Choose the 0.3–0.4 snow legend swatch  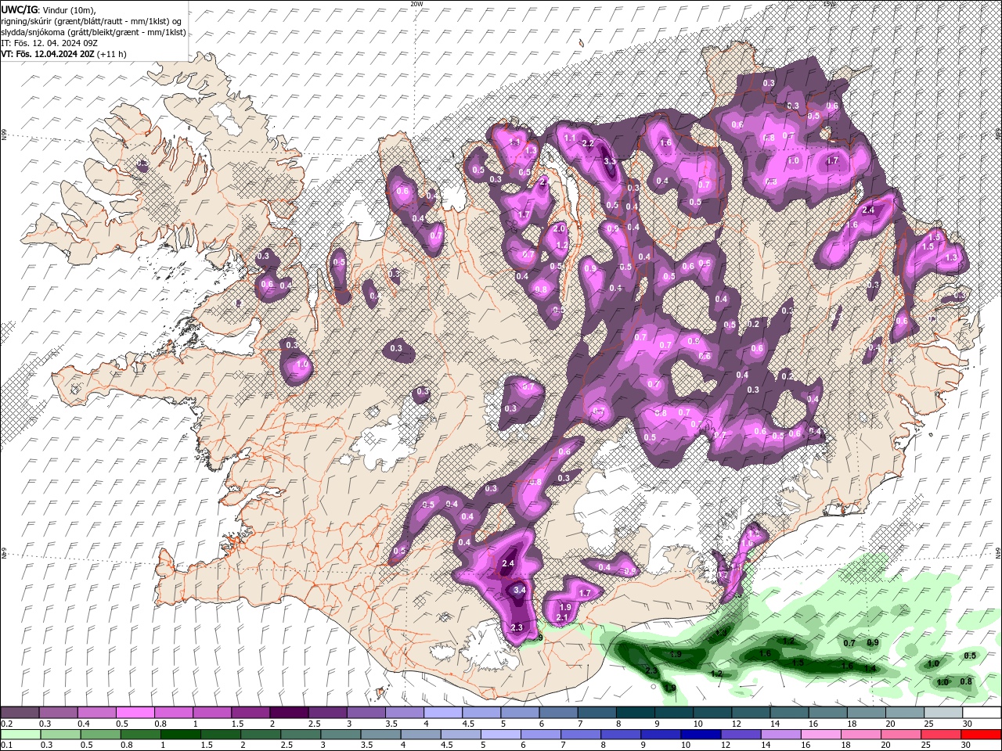[x=58, y=713]
